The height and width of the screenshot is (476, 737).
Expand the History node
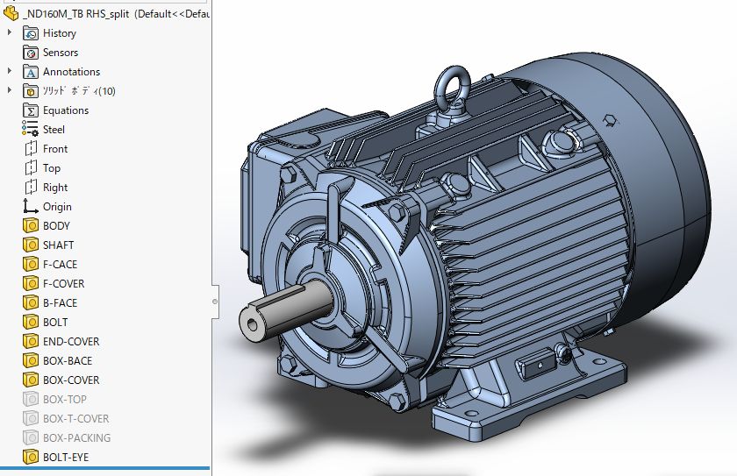(x=10, y=33)
